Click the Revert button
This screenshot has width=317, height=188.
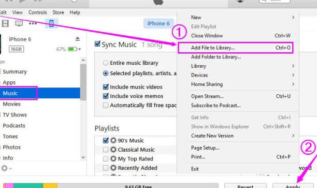click(245, 186)
